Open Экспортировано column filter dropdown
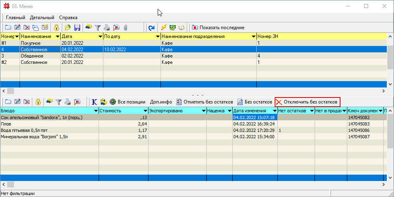394x197 pixels. coord(204,111)
